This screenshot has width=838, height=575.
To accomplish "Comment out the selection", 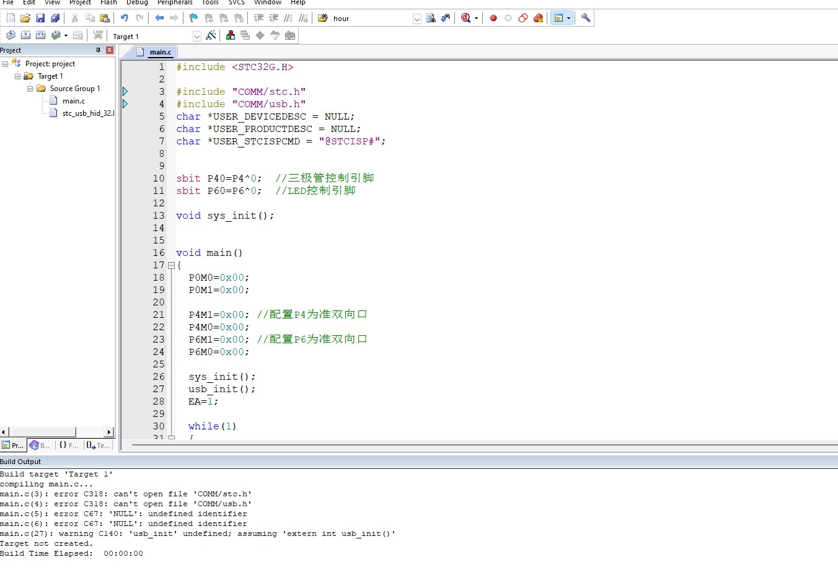I will click(288, 18).
